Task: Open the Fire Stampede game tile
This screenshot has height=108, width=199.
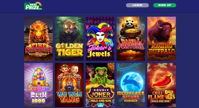Action: [38, 39]
